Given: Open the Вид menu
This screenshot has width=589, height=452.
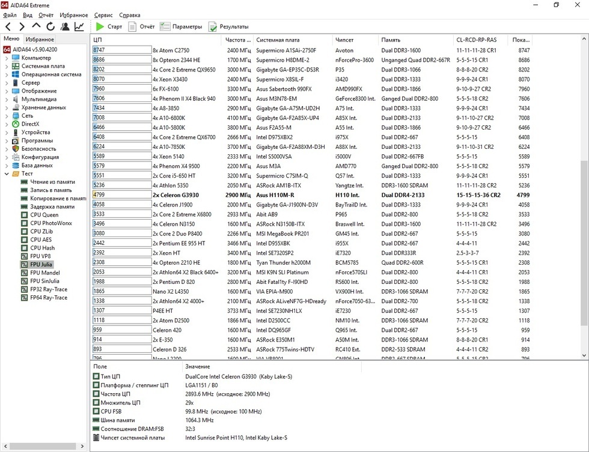Looking at the screenshot, I should [x=28, y=15].
